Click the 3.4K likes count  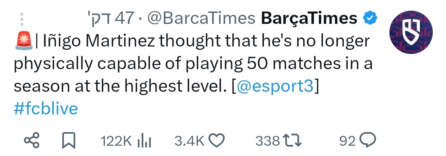[x=190, y=141]
